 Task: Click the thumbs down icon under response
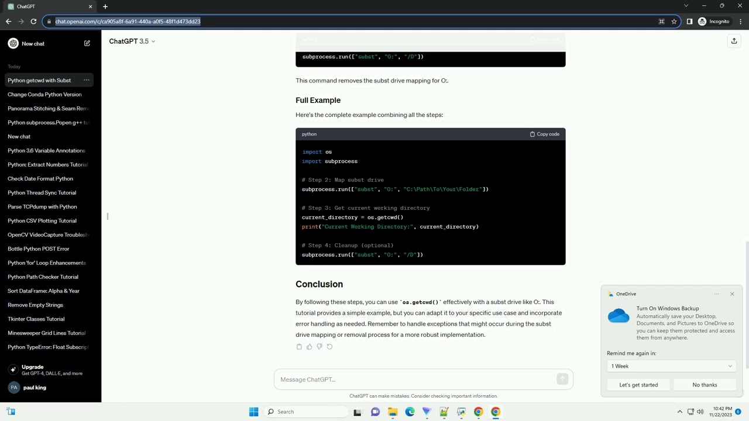click(319, 347)
